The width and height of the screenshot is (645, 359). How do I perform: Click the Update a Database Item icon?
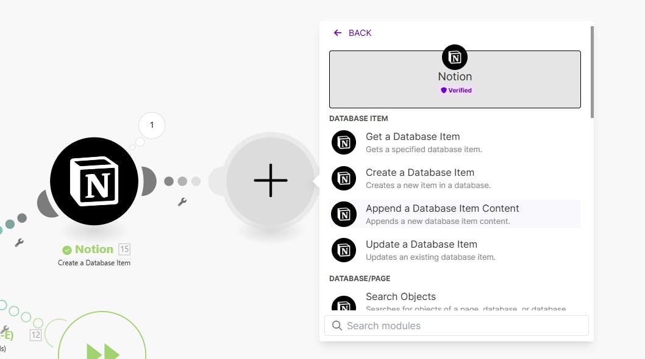pyautogui.click(x=344, y=250)
